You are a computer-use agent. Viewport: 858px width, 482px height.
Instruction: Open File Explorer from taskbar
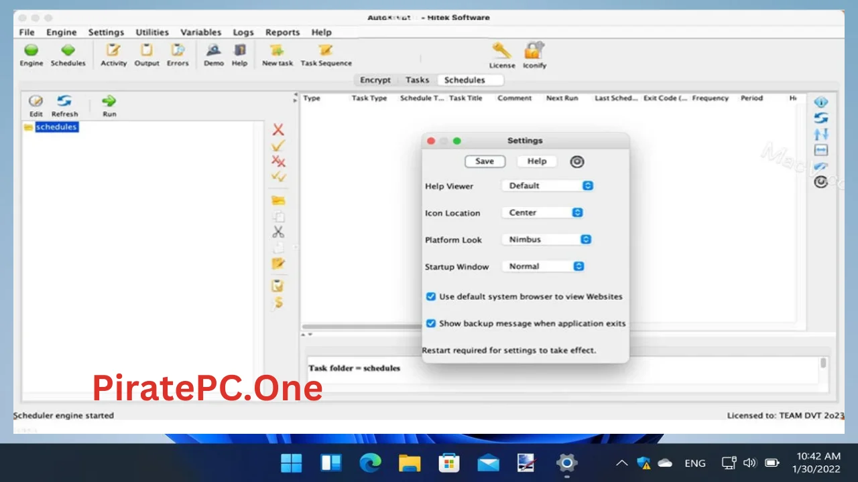[410, 463]
